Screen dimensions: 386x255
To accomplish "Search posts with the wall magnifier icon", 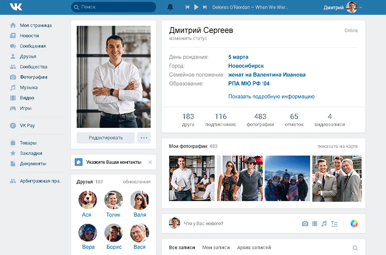I will pos(355,248).
